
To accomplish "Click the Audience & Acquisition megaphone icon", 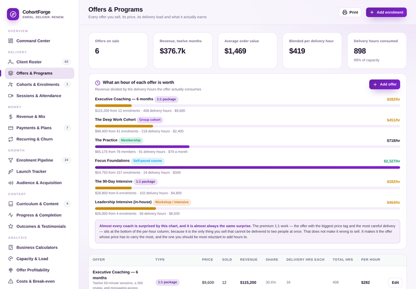I will point(10,182).
